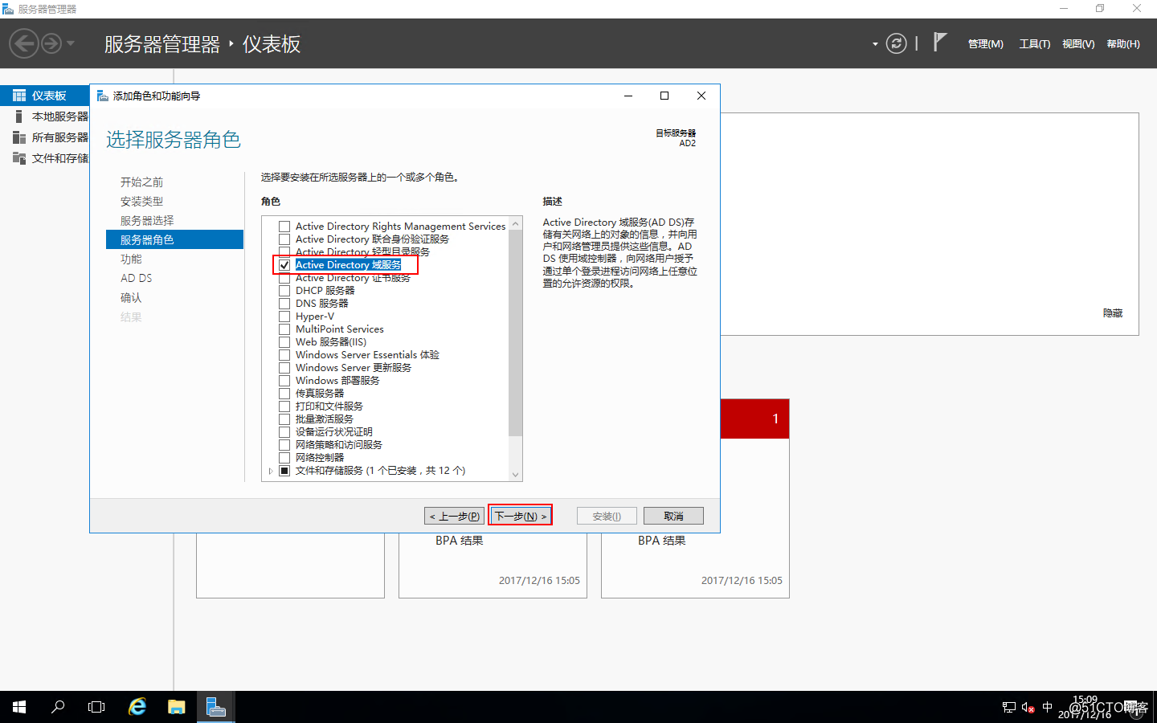Open Task View on the taskbar

point(96,707)
